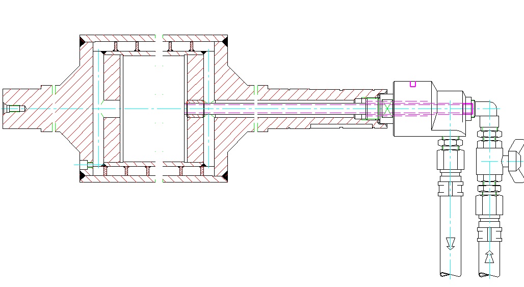Click threaded plug in right end plate center
Viewport: 524px width, 287px height.
[x=195, y=109]
